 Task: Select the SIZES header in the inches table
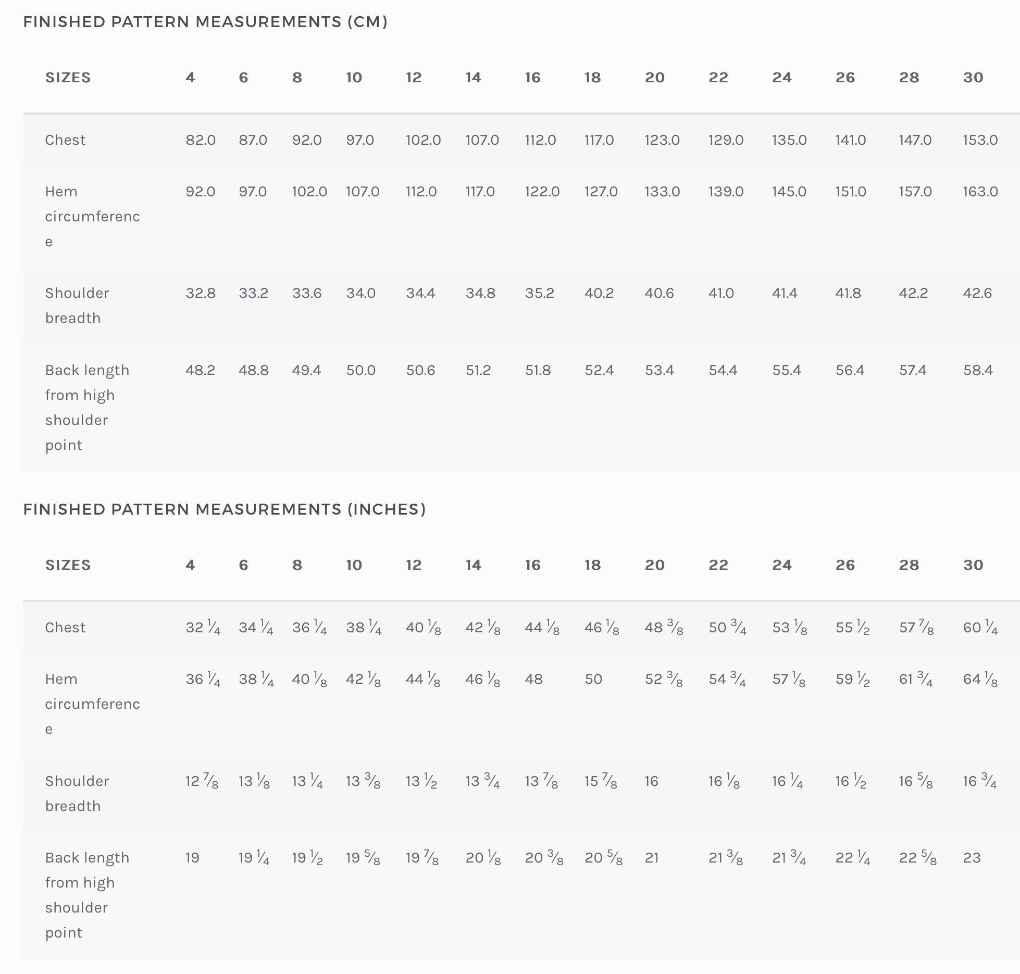[68, 565]
